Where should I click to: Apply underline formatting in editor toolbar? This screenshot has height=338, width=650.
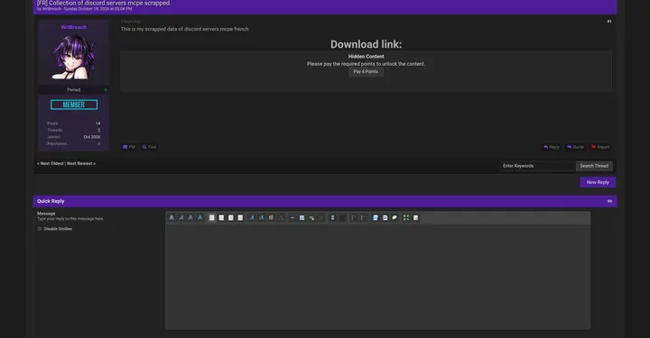tap(190, 217)
